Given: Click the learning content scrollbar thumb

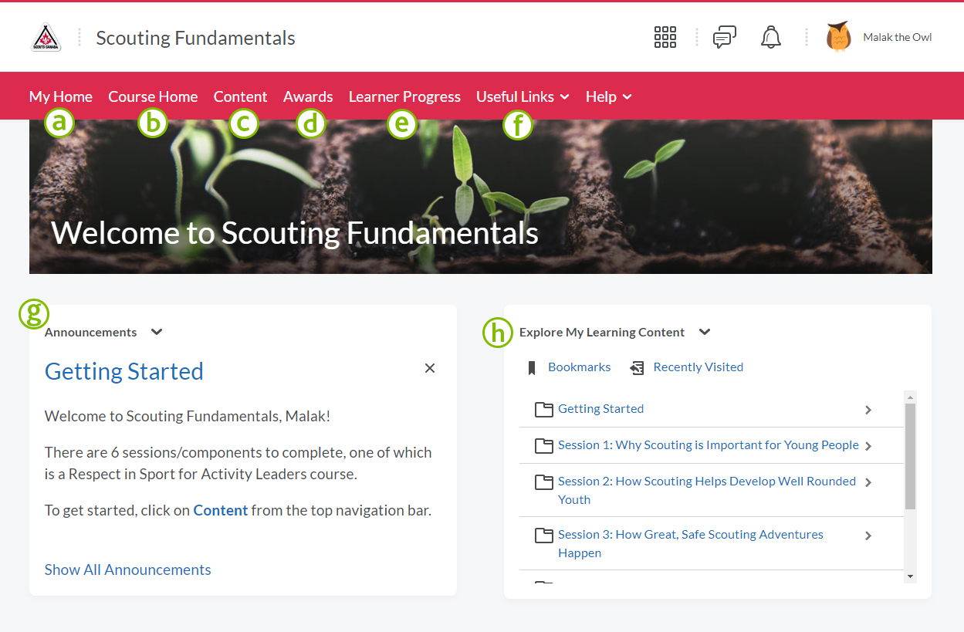Looking at the screenshot, I should pos(910,456).
